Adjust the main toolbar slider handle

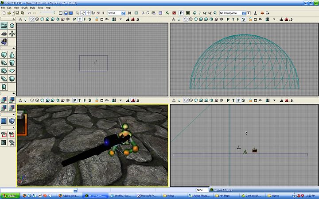(54, 12)
